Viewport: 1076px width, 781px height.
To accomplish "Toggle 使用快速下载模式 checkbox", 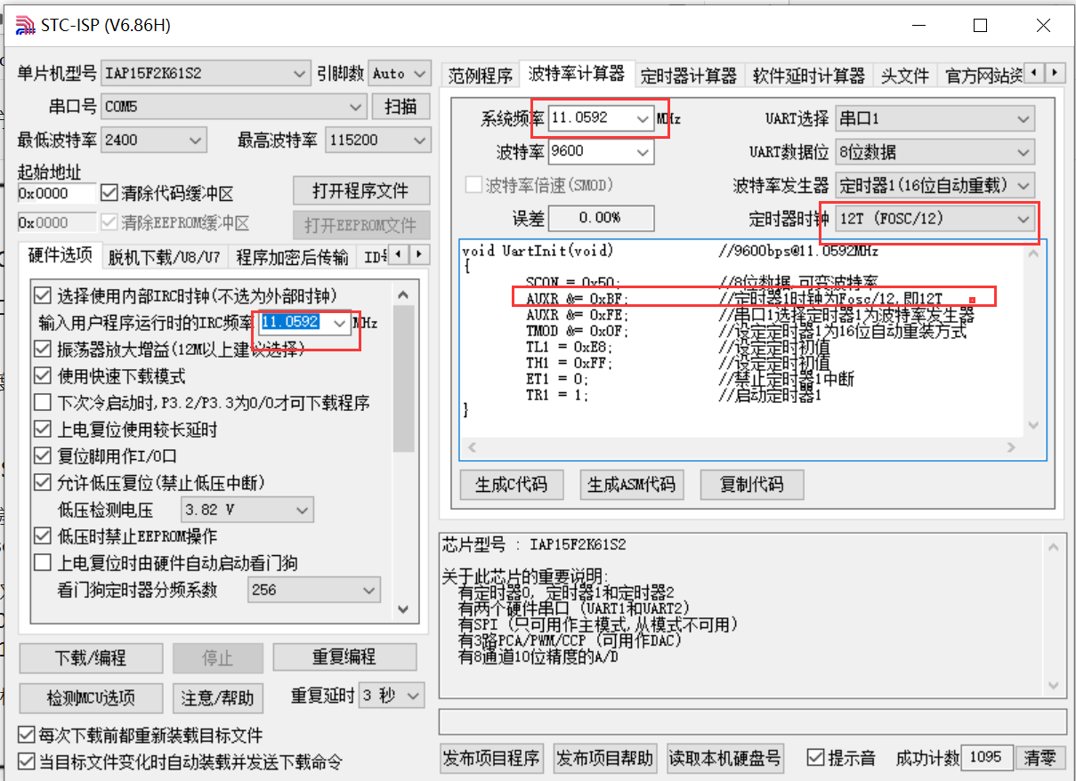I will (42, 375).
